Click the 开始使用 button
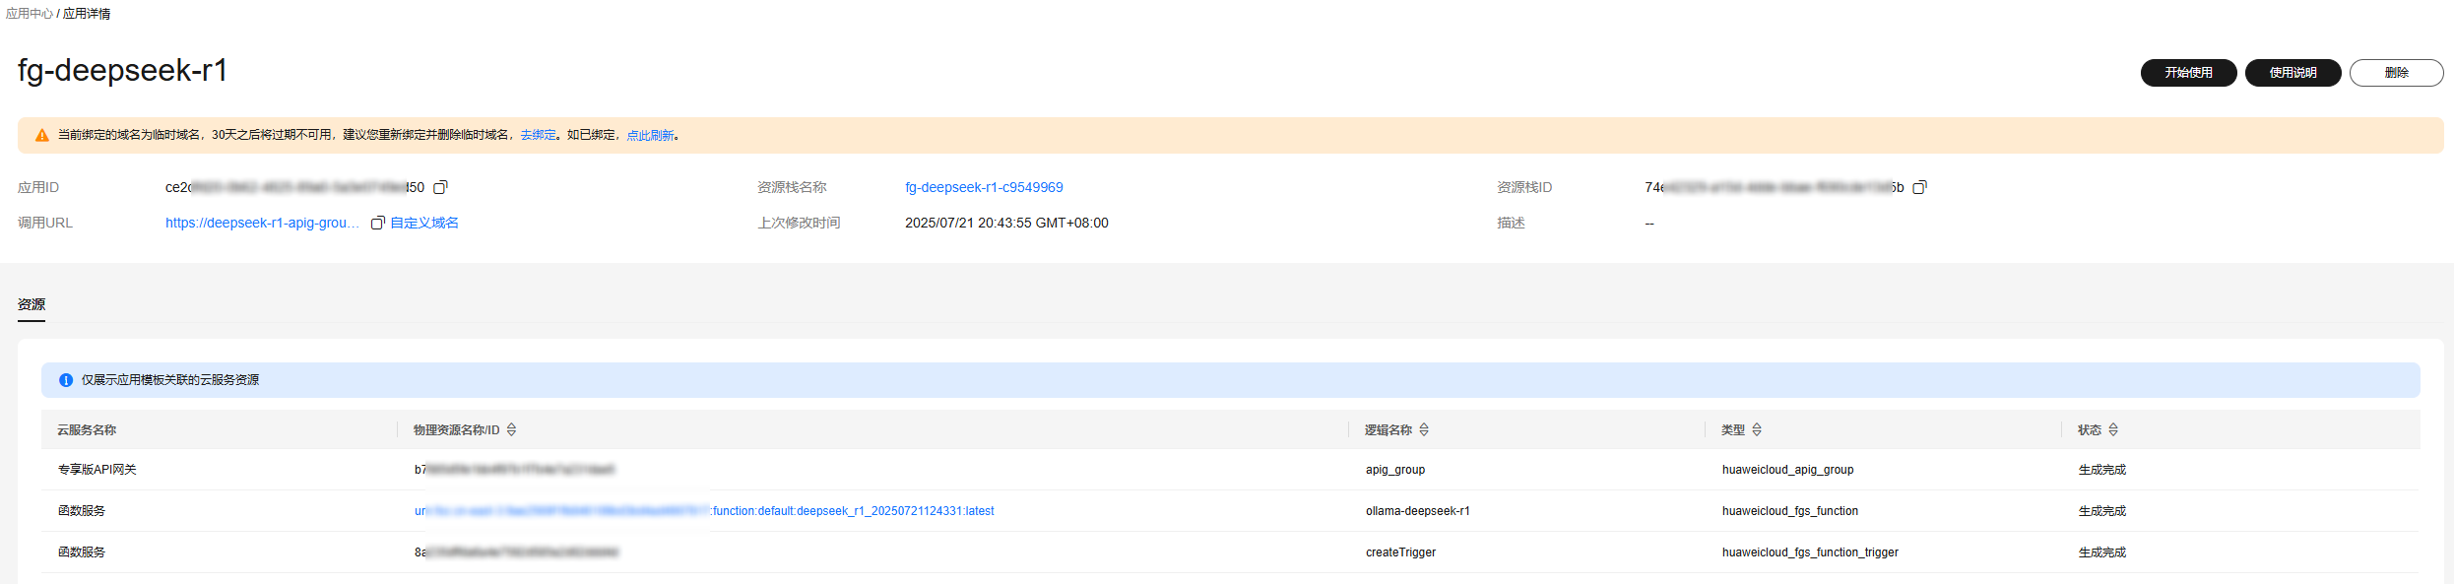 point(2188,73)
